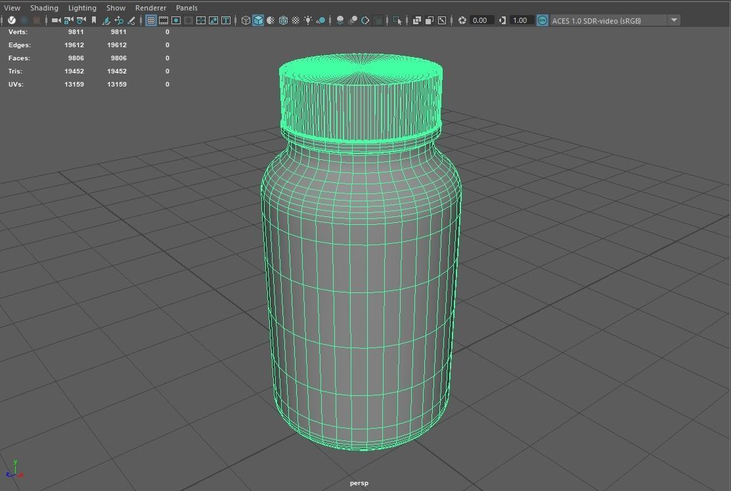Click the 'Verts:' HUD label

pyautogui.click(x=18, y=31)
